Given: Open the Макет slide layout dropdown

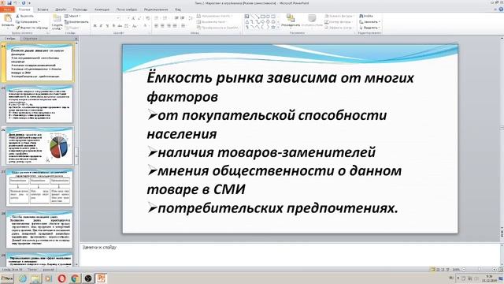Looking at the screenshot, I should pyautogui.click(x=72, y=16).
